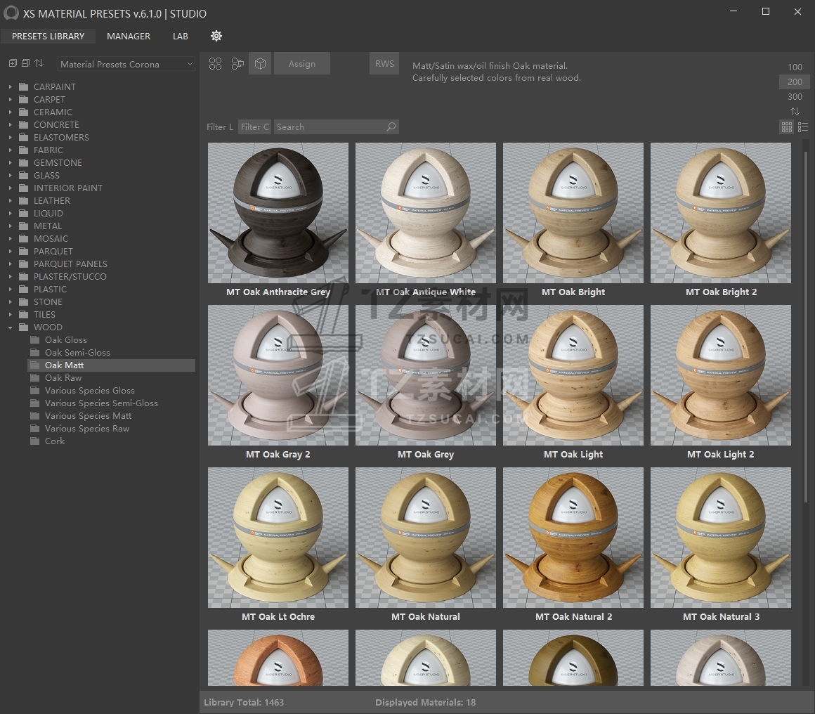The height and width of the screenshot is (714, 815).
Task: Select the Oak Semi-Gloss subfolder
Action: pos(77,353)
